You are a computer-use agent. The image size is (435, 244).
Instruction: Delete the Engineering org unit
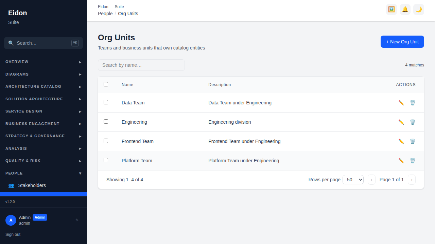click(x=413, y=122)
